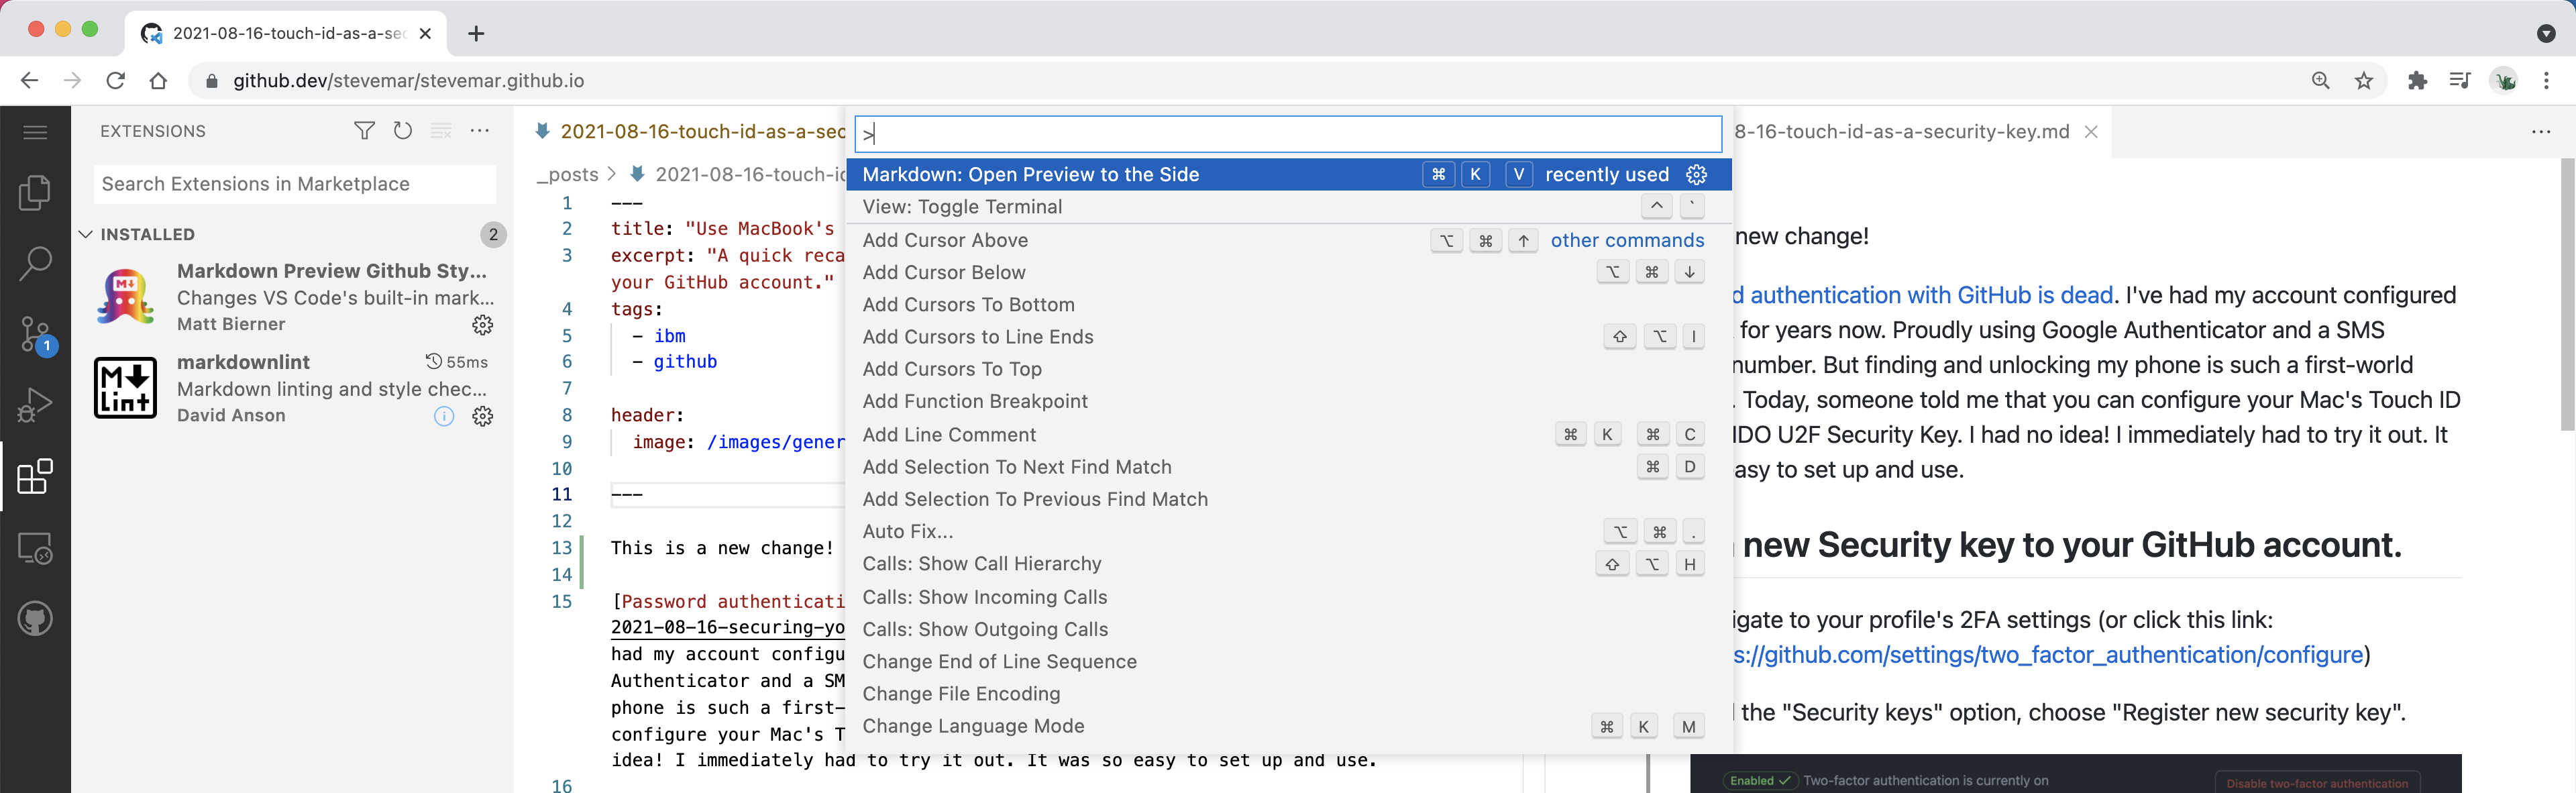Click preview pane vertical scrollbar
This screenshot has height=793, width=2576.
tap(2567, 295)
